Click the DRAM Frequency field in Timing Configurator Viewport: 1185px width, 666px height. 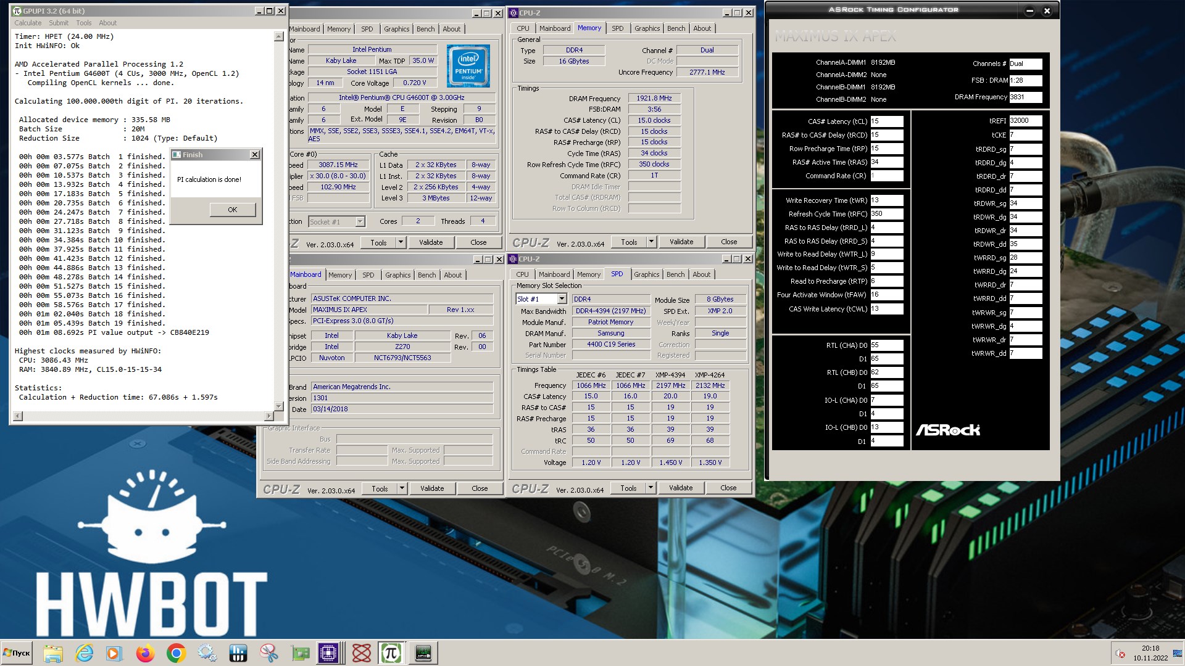tap(1026, 97)
